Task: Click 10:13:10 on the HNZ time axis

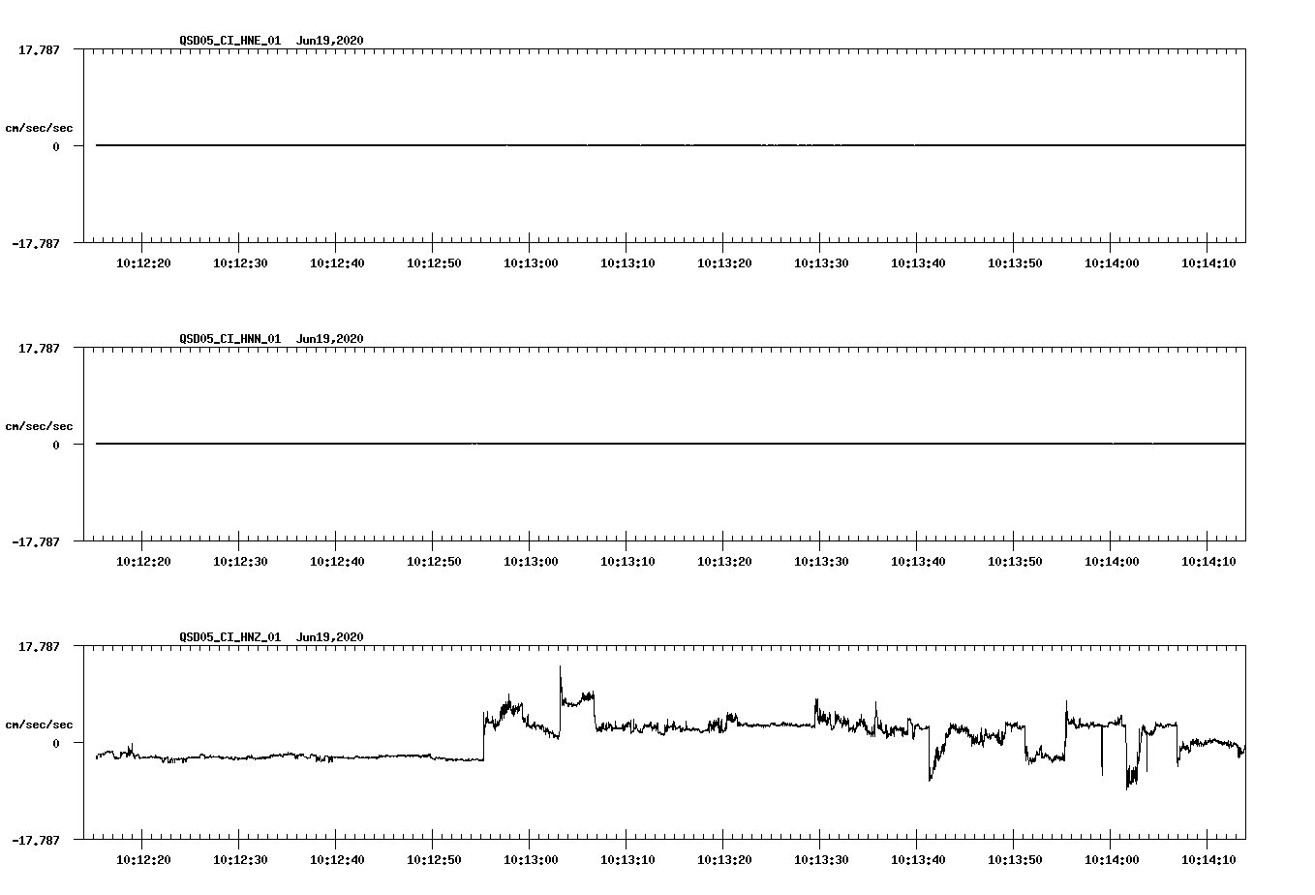Action: point(627,860)
